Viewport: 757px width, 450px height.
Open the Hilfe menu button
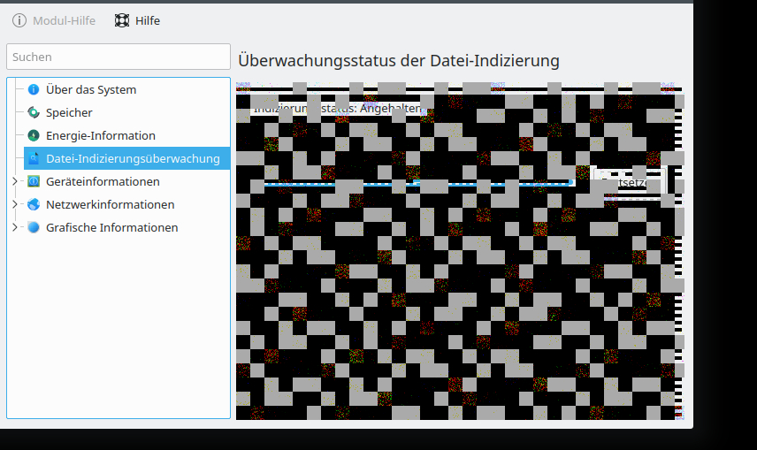tap(138, 20)
